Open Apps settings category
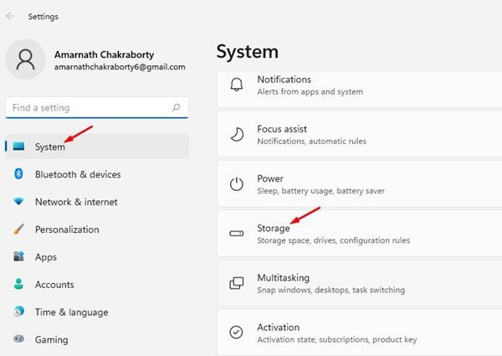The image size is (502, 356). (x=46, y=257)
